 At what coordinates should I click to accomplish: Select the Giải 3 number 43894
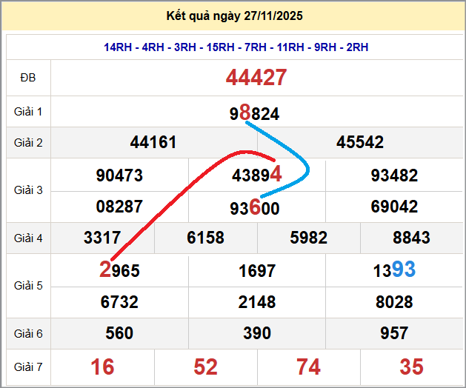point(256,175)
